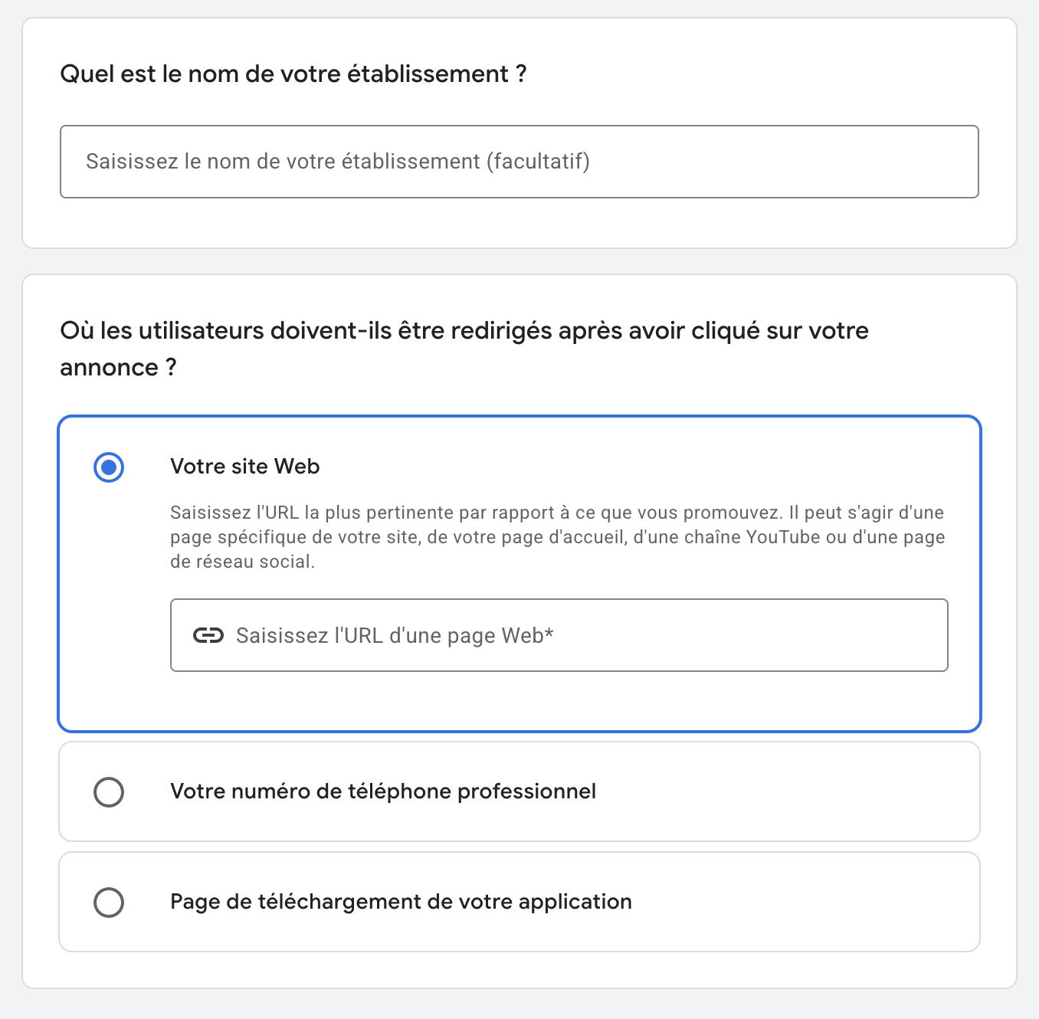Click "annonce ?" on the heading's second line
Screen dimensions: 1039x1019
point(118,368)
